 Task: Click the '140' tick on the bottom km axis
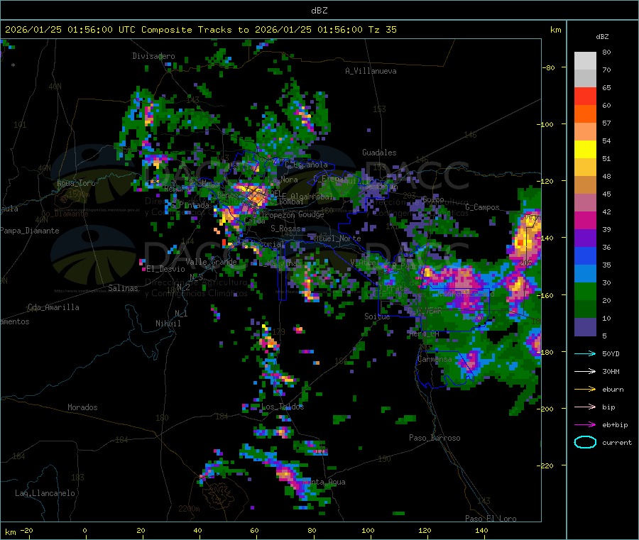[x=481, y=530]
